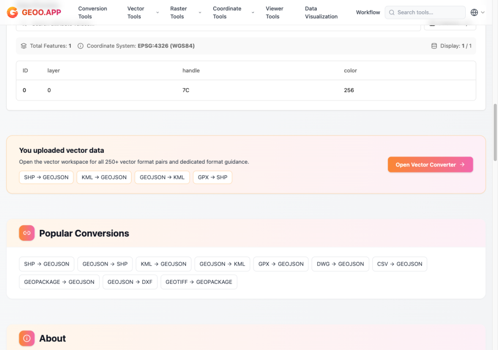Select DWG → GEOJSON popular conversion
Image resolution: width=498 pixels, height=350 pixels.
coord(340,264)
